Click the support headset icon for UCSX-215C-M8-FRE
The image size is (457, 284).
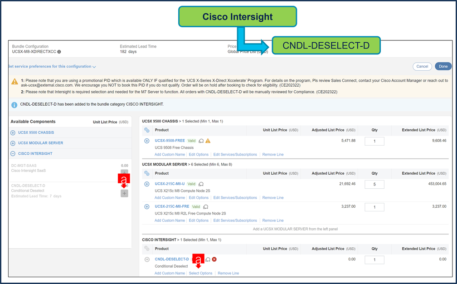[206, 207]
